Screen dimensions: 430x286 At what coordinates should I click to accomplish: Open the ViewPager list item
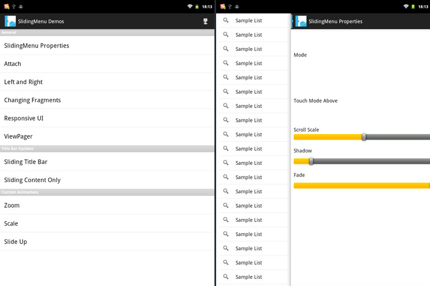point(18,136)
